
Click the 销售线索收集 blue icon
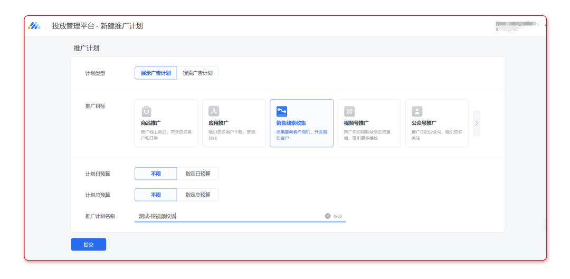click(x=281, y=111)
